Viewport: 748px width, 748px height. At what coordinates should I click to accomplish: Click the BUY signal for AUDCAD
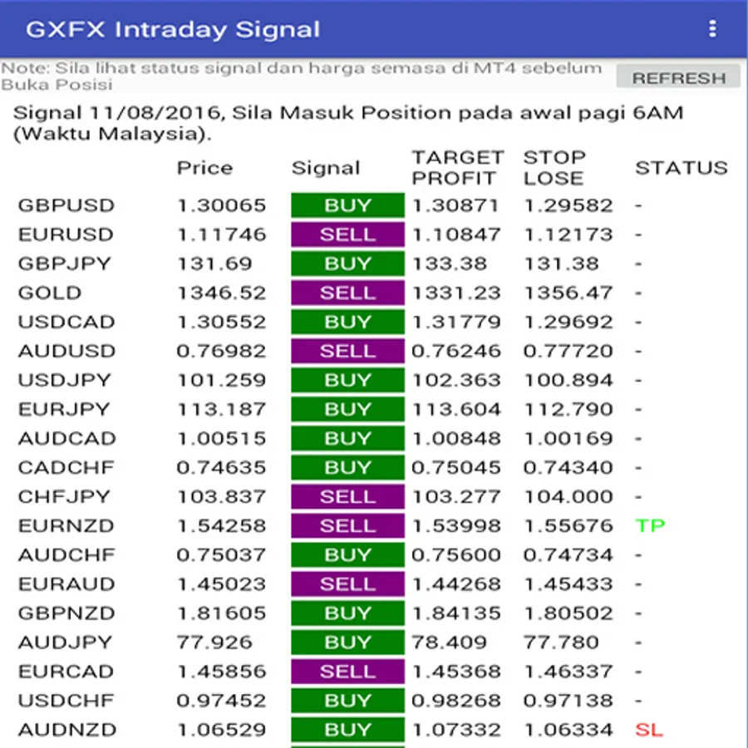[x=347, y=438]
